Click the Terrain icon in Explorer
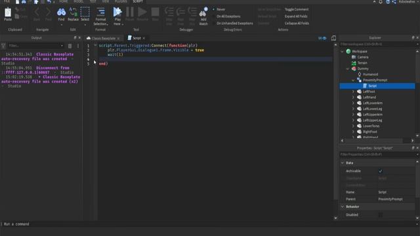This screenshot has height=236, width=420. pos(354,63)
